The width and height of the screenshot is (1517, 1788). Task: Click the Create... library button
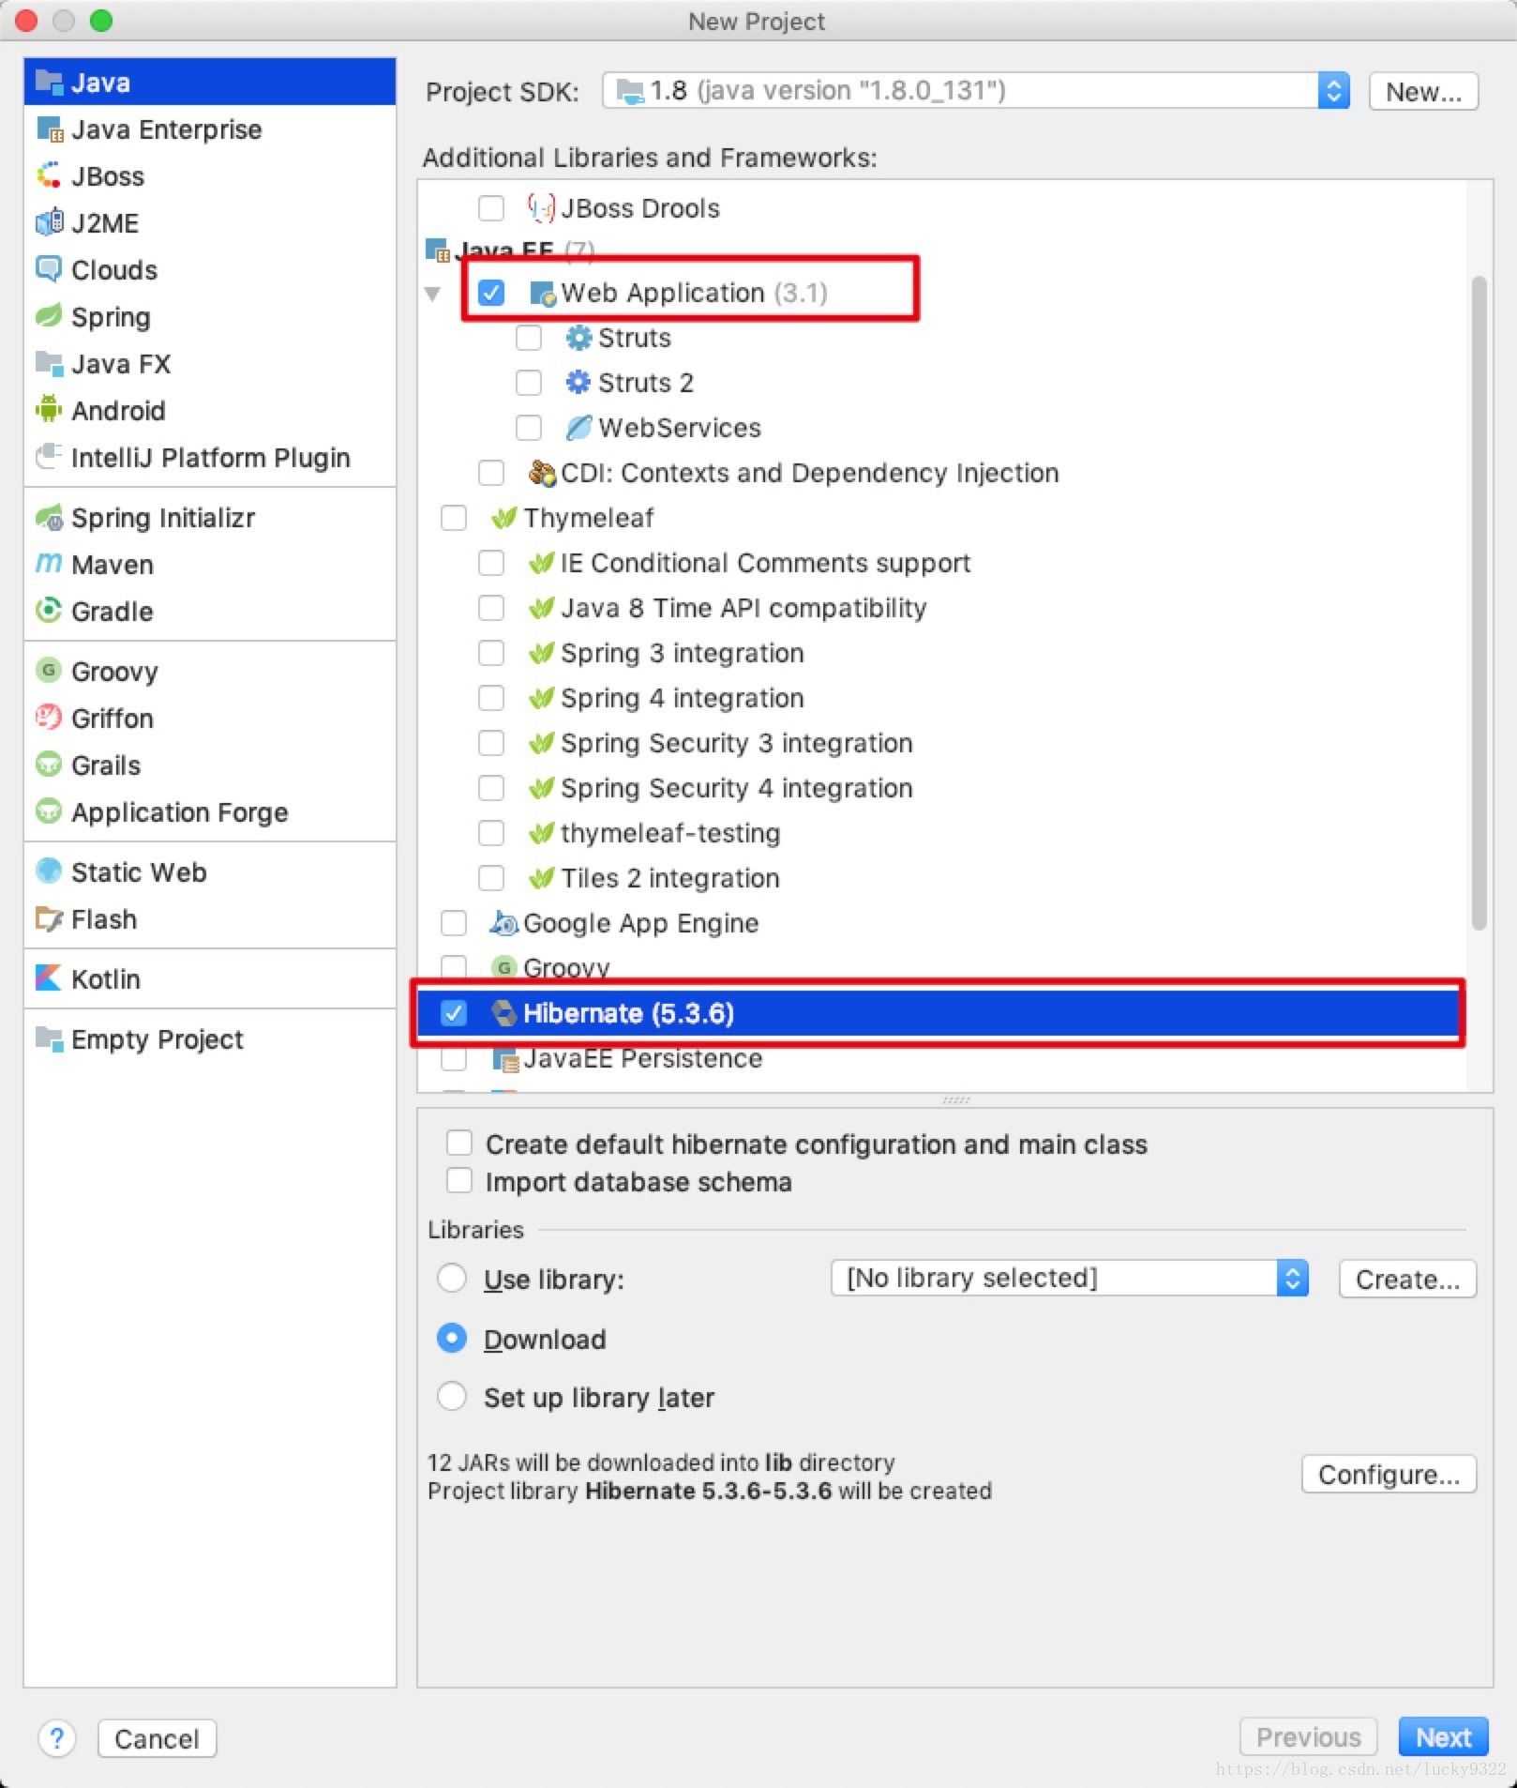[x=1407, y=1280]
